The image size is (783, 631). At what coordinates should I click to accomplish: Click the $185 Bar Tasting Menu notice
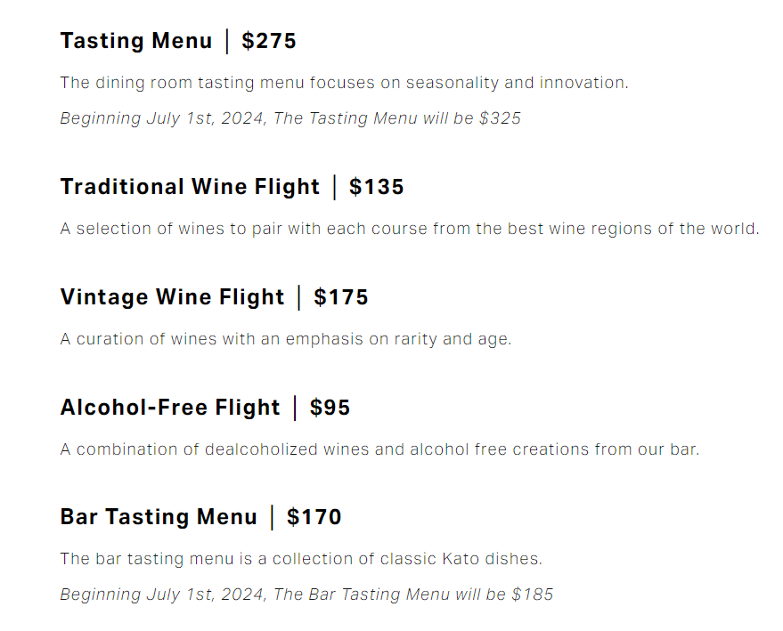tap(306, 595)
